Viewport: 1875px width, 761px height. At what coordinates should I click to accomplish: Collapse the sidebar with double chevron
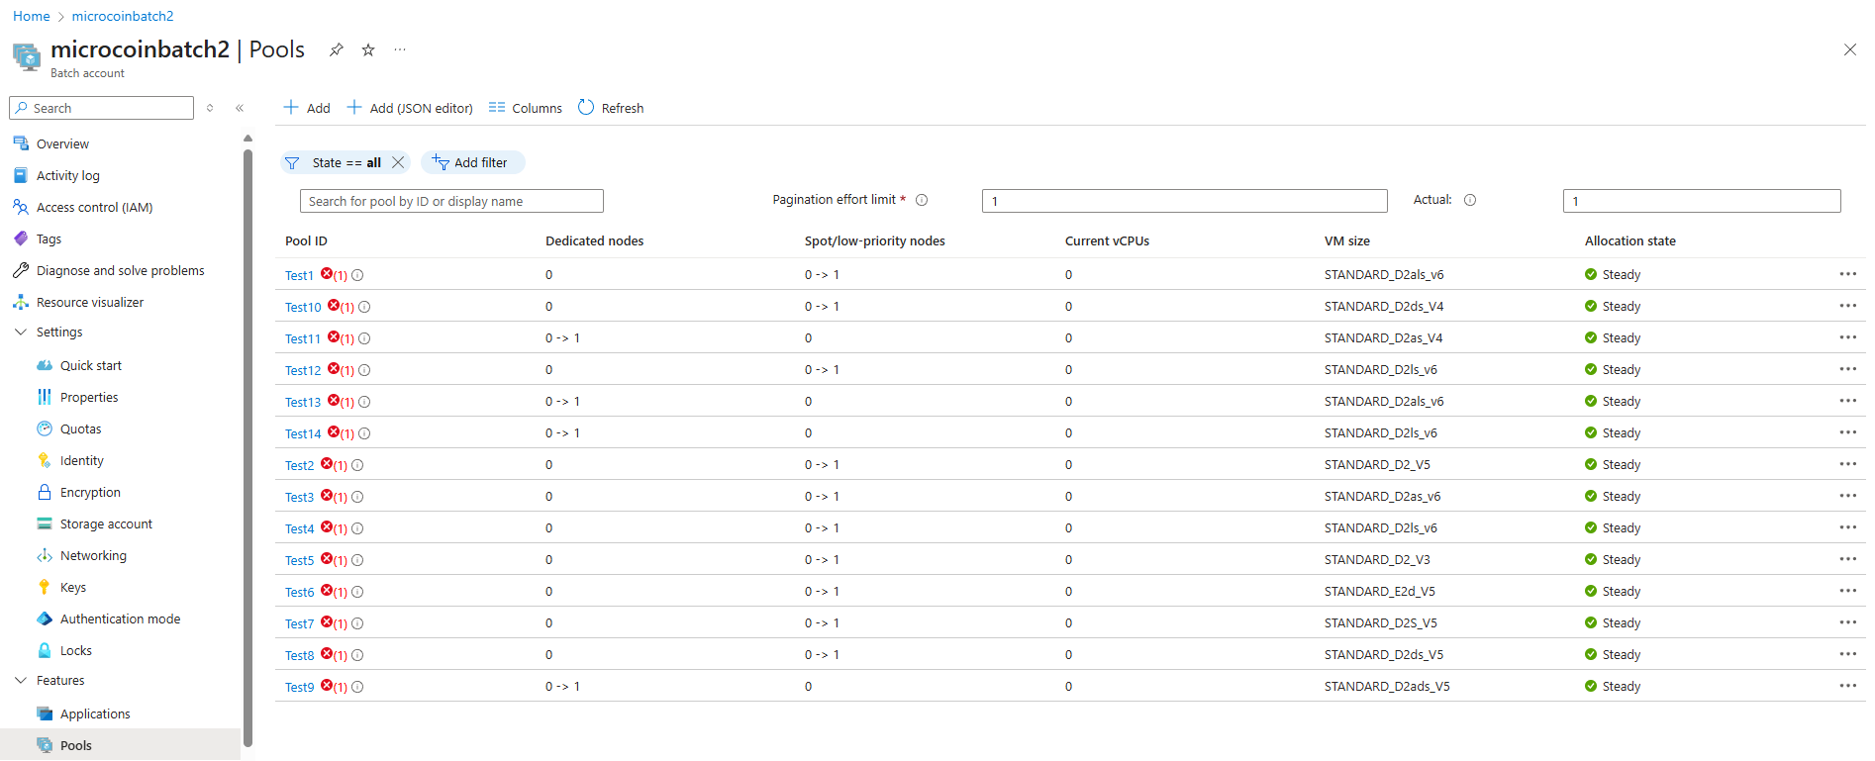[x=240, y=108]
